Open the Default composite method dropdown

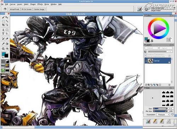point(152,48)
